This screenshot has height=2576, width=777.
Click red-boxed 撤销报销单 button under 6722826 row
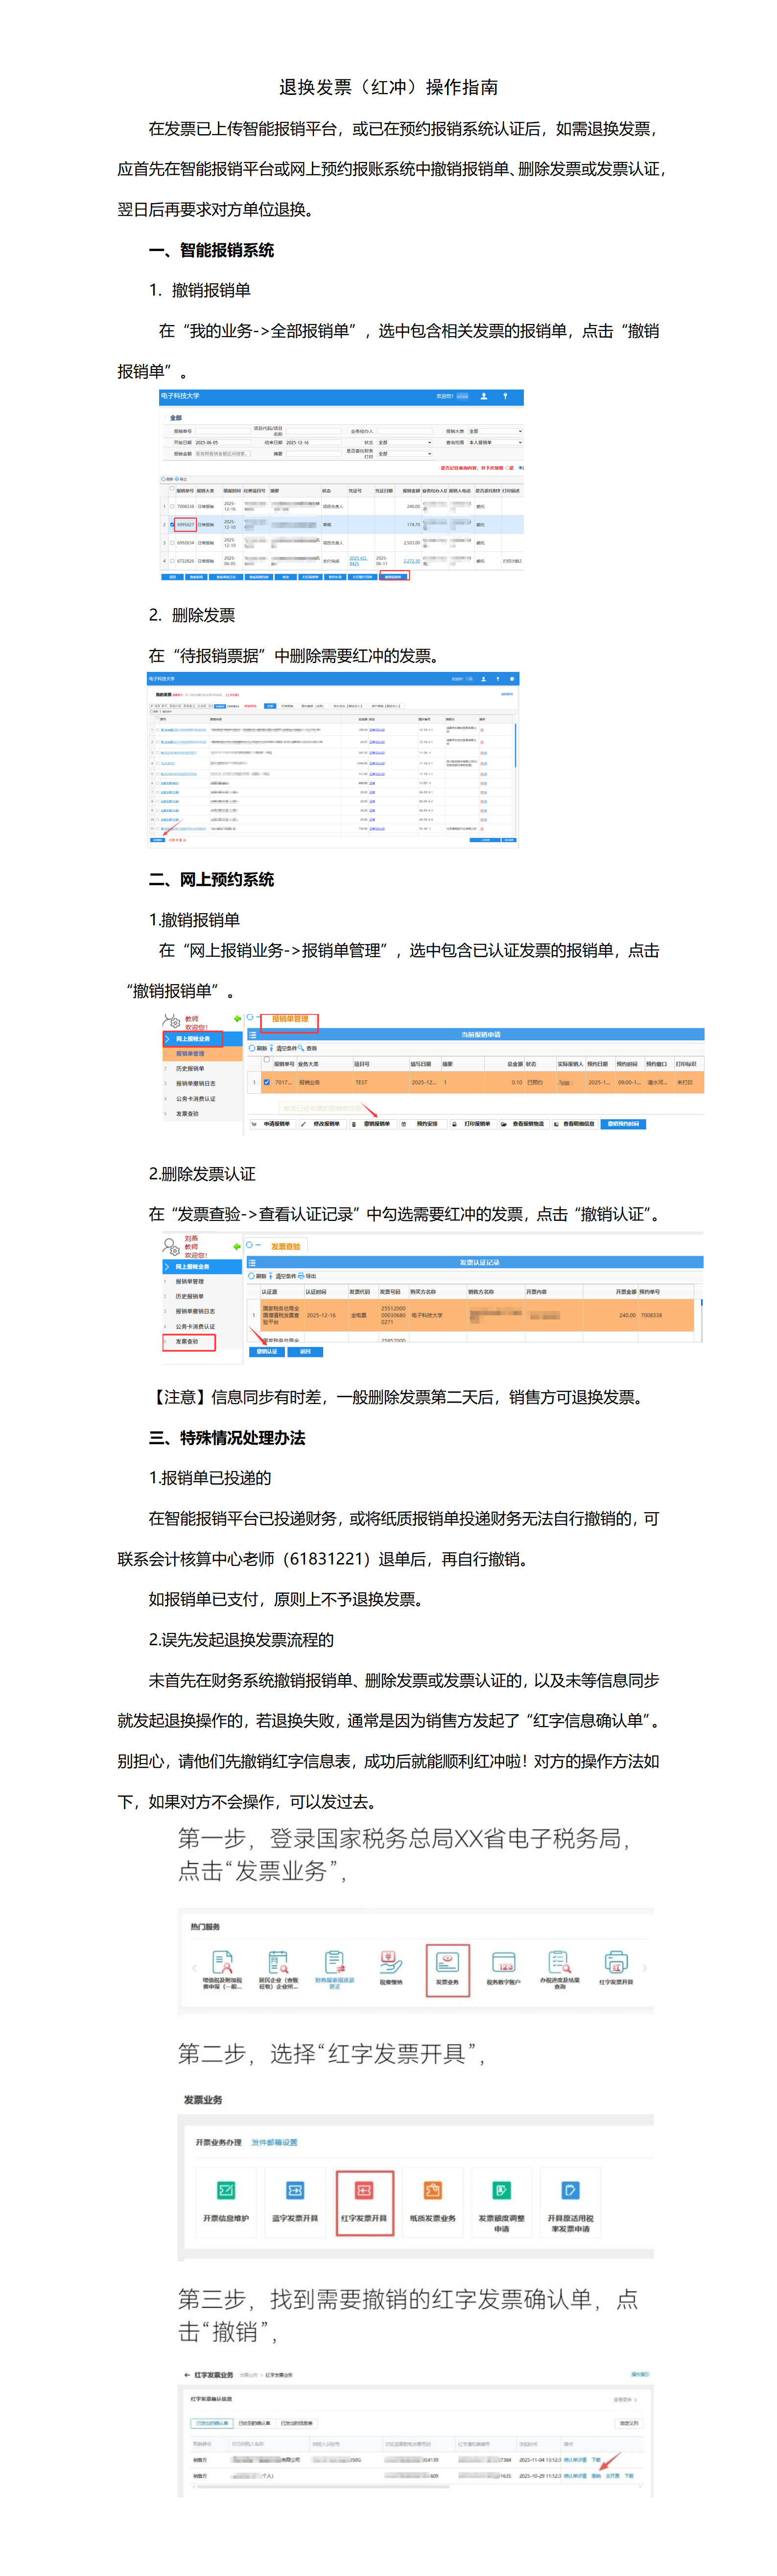point(394,577)
